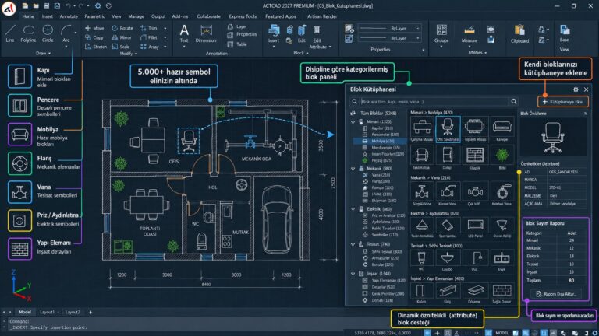Viewport: 599px width, 336px height.
Task: Toggle MODEL space in status bar
Action: pyautogui.click(x=502, y=333)
